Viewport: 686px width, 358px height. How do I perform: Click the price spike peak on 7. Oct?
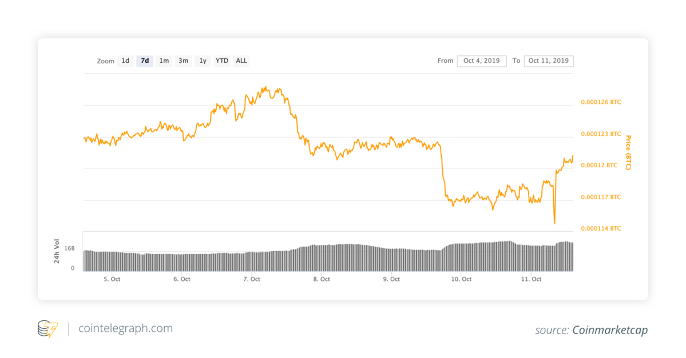pos(265,86)
